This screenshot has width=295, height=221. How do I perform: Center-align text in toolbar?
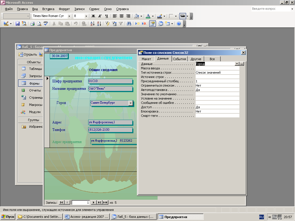122,16
